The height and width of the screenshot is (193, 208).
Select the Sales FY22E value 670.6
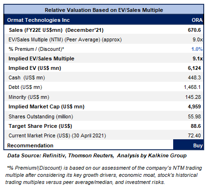[194, 30]
